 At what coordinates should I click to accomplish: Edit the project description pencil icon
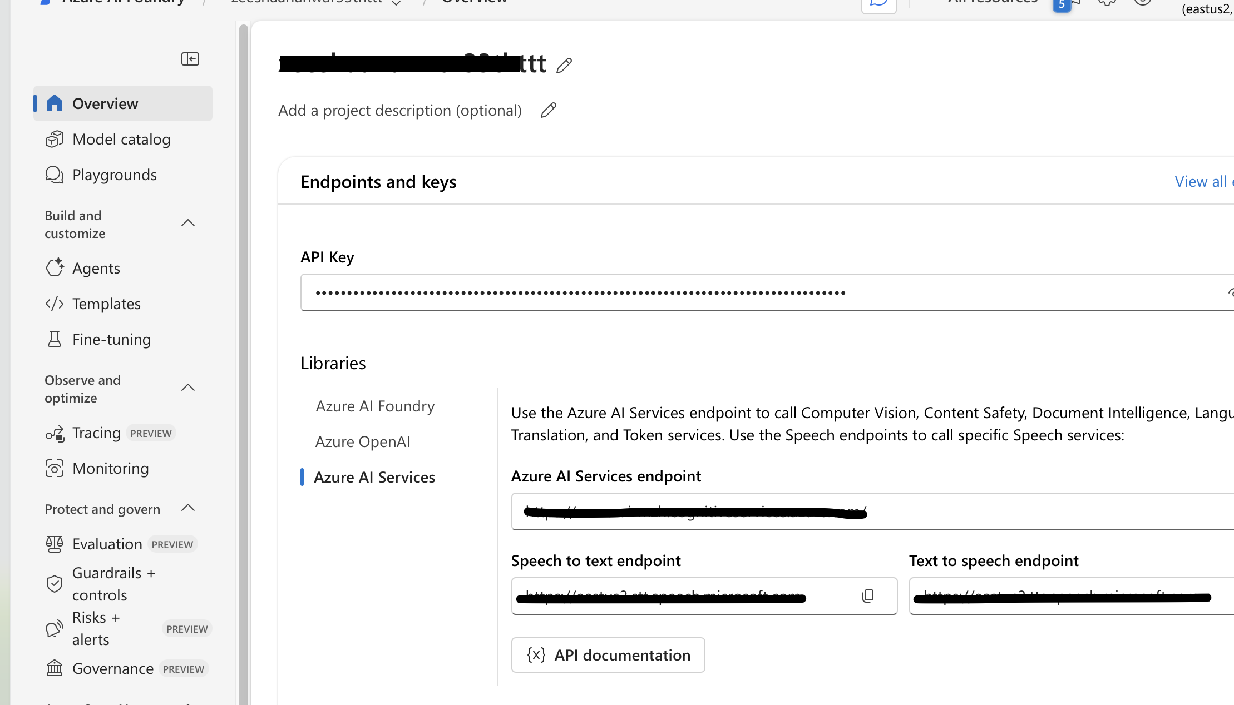point(549,110)
